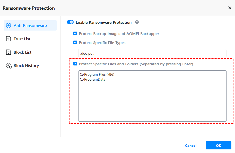The width and height of the screenshot is (235, 153).
Task: Click the Cancel button
Action: point(191,146)
